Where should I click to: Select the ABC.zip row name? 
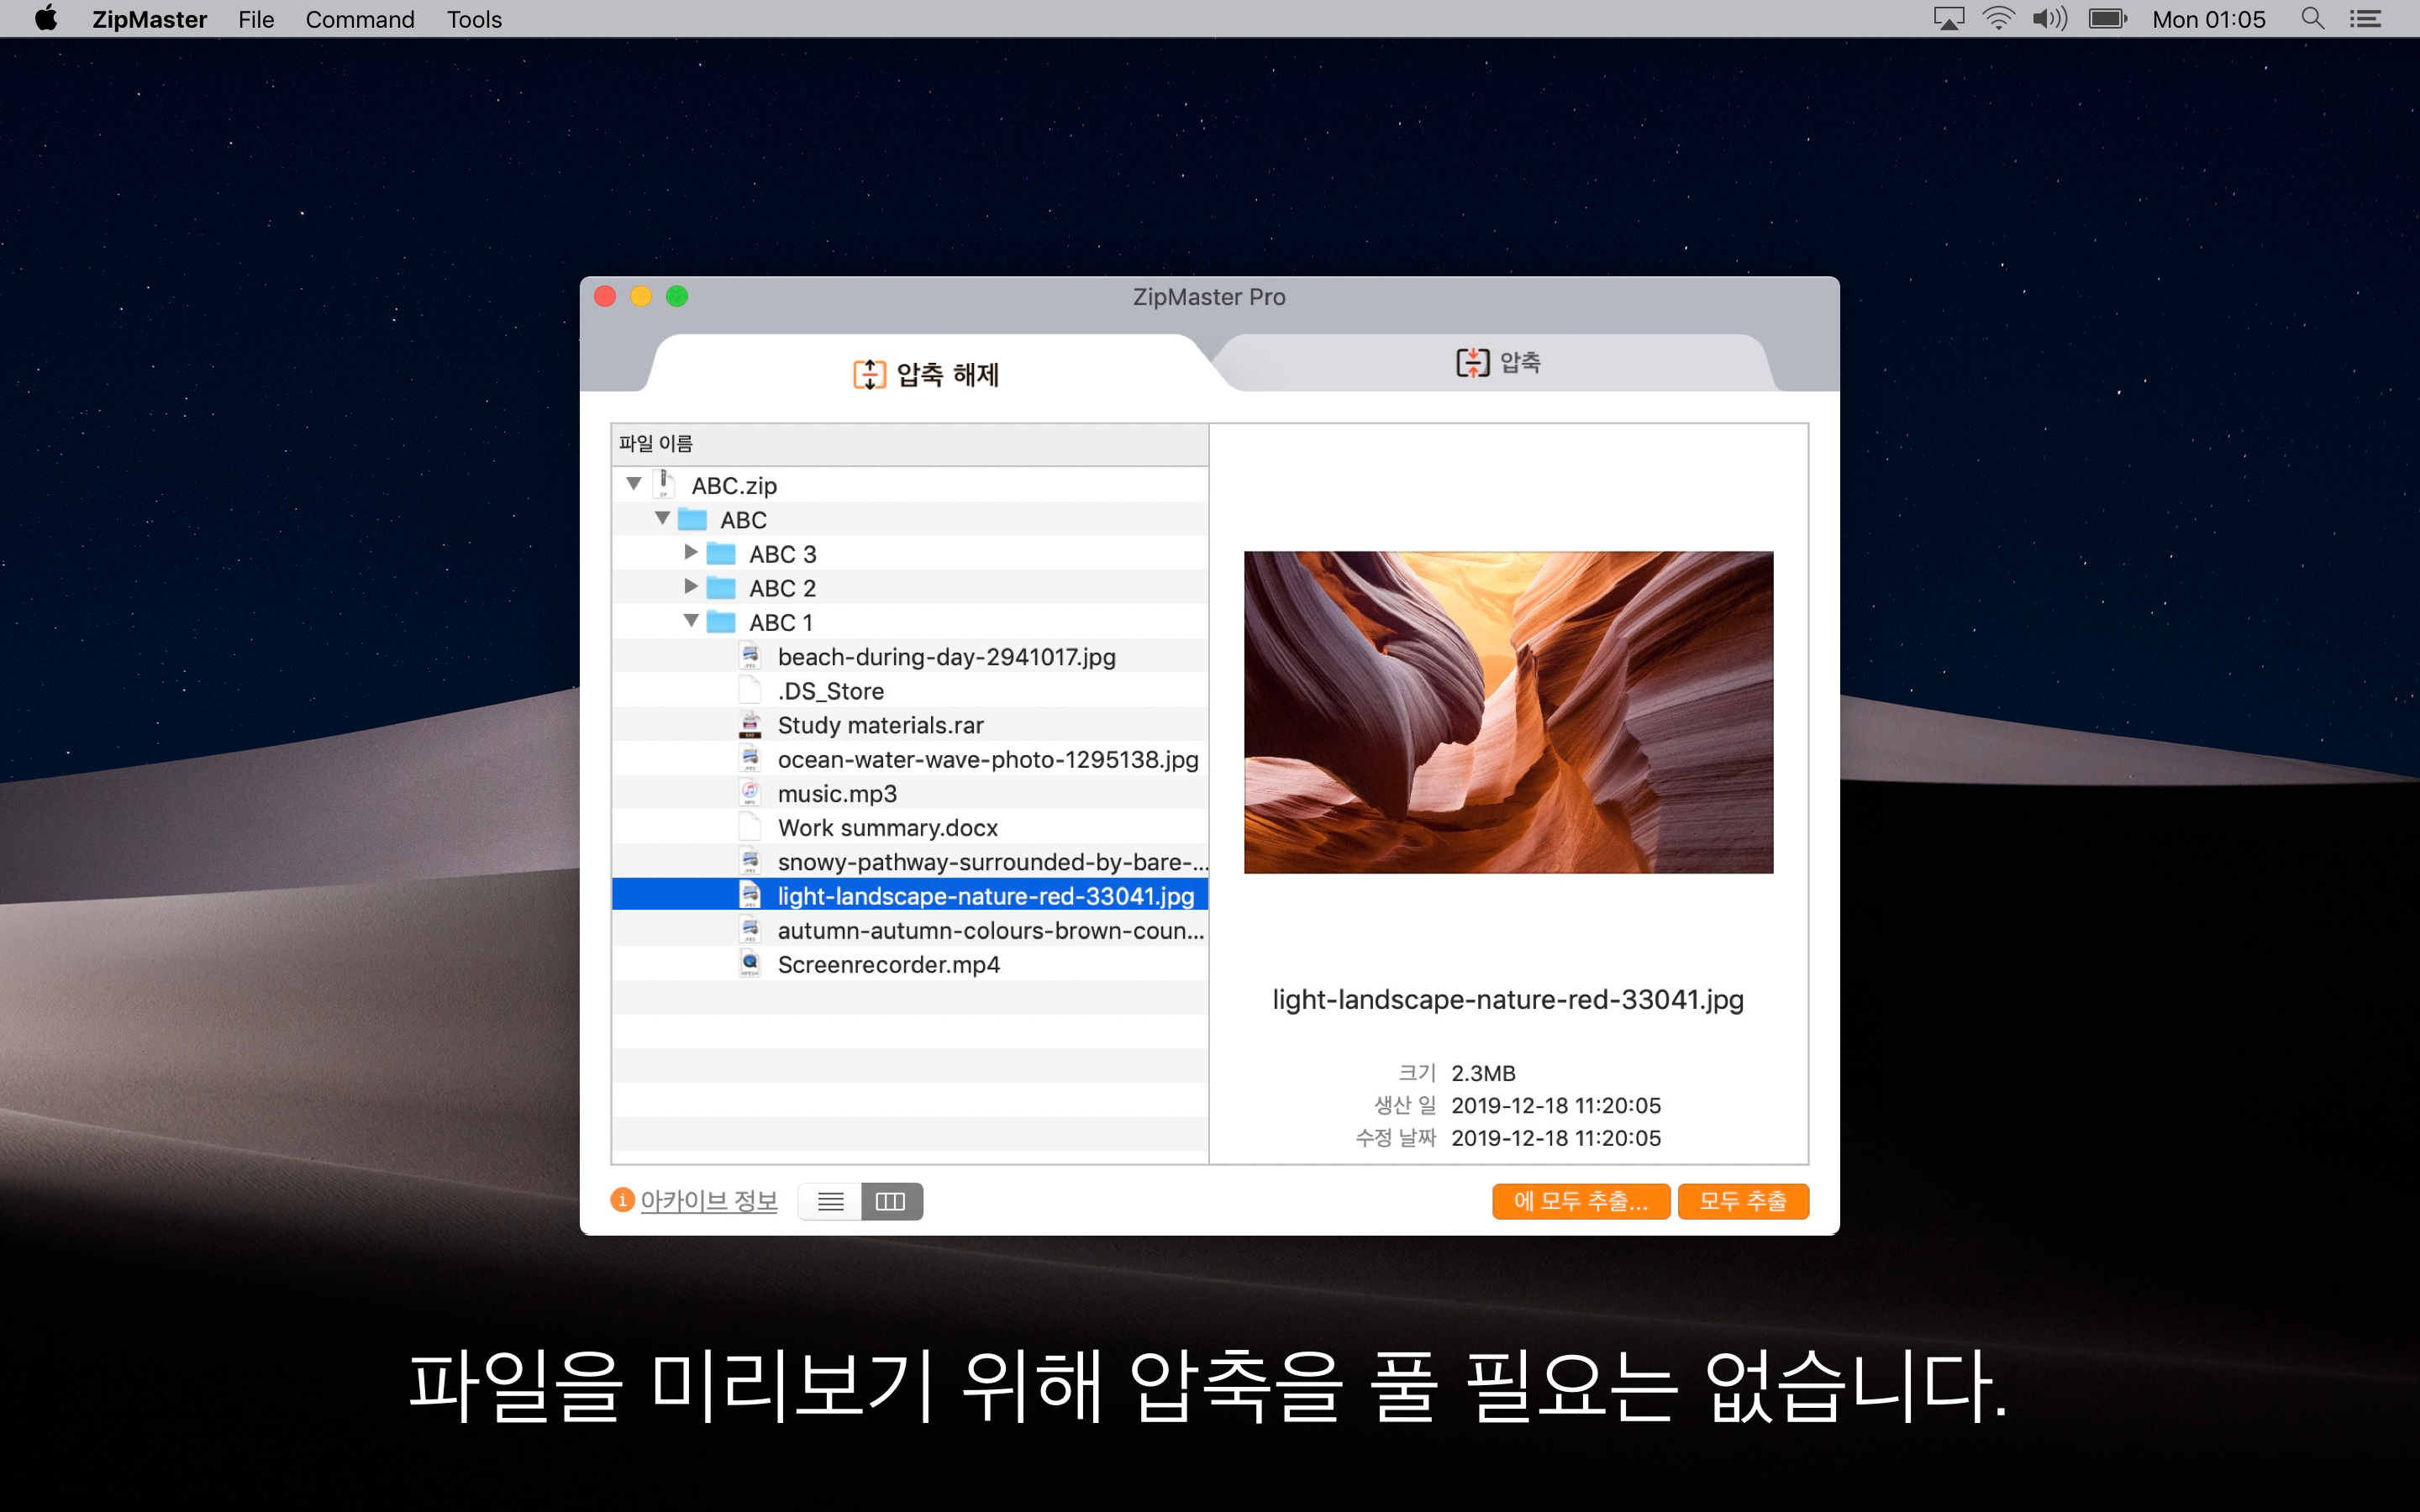[x=734, y=486]
